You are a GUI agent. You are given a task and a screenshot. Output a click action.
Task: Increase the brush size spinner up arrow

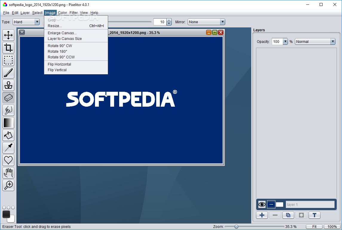tap(169, 20)
